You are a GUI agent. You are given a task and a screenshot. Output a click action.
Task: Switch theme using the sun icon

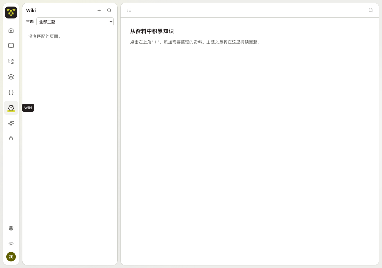(11, 244)
